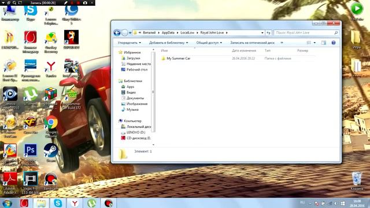Click the pencil icon in recording bar
Image resolution: width=370 pixels, height=208 pixels.
(66, 3)
